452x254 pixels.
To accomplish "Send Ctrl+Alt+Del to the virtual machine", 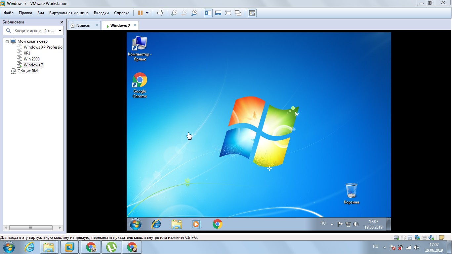I will (x=160, y=13).
